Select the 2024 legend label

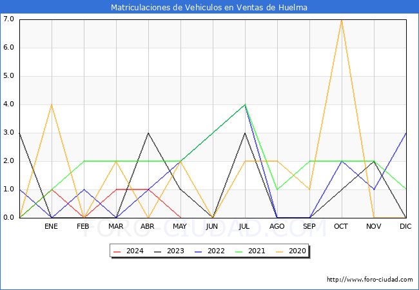135,251
